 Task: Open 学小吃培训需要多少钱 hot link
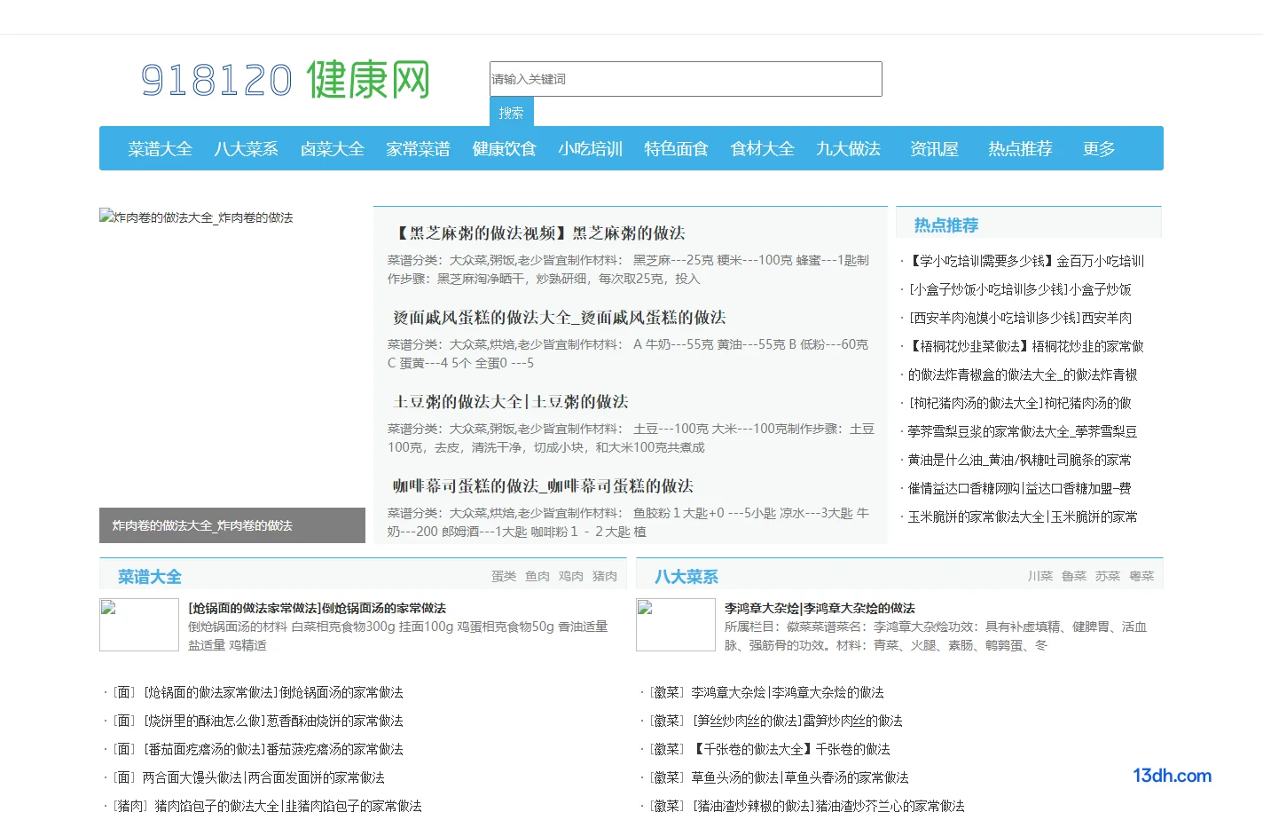1025,261
